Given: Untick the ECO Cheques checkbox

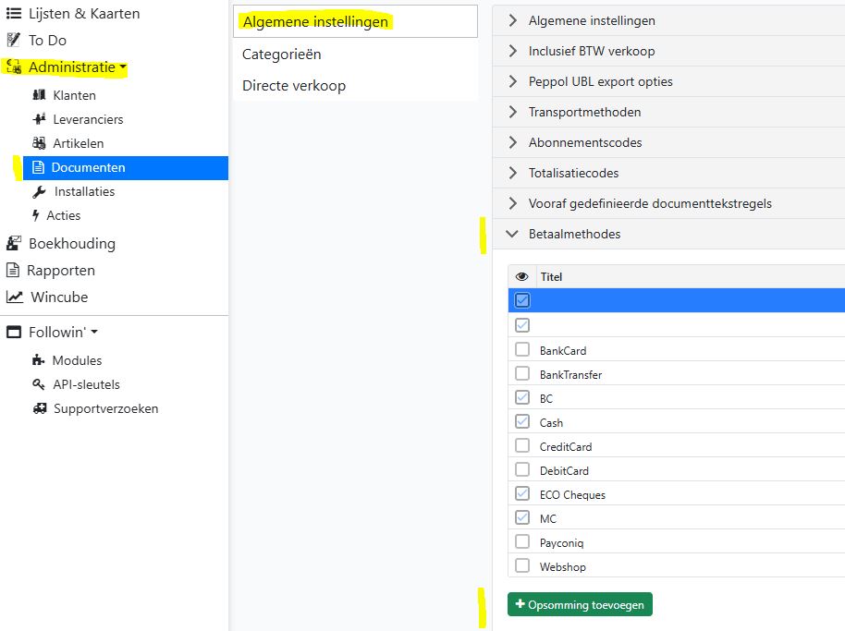Looking at the screenshot, I should [x=522, y=493].
